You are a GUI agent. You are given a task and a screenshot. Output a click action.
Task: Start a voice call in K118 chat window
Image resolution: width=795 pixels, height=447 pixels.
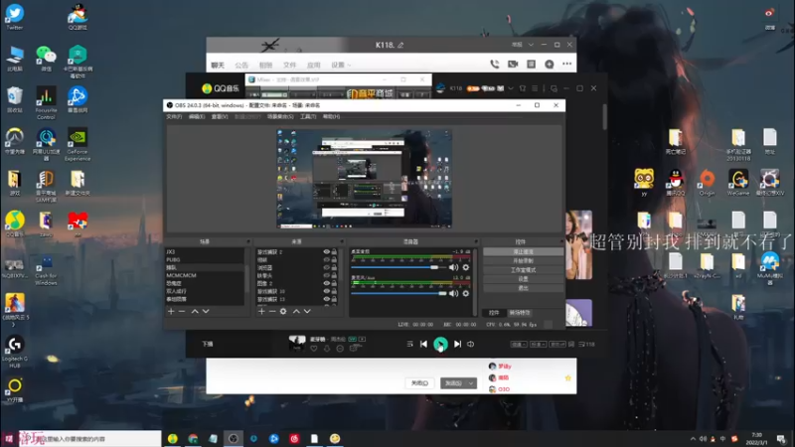[x=494, y=64]
